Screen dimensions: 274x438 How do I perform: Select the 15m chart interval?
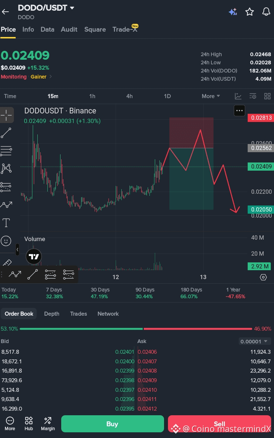(x=53, y=96)
